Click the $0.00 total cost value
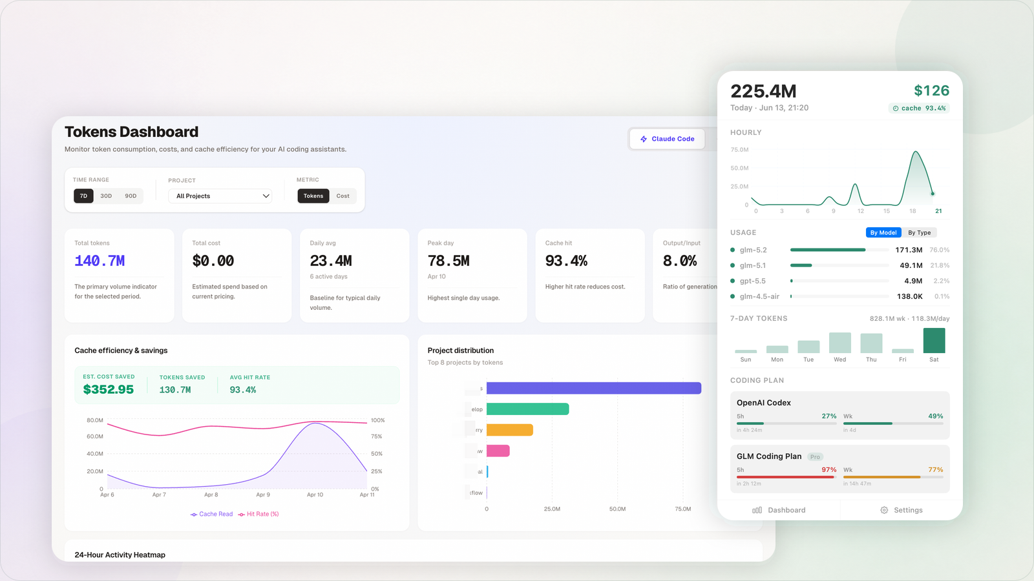 click(213, 261)
